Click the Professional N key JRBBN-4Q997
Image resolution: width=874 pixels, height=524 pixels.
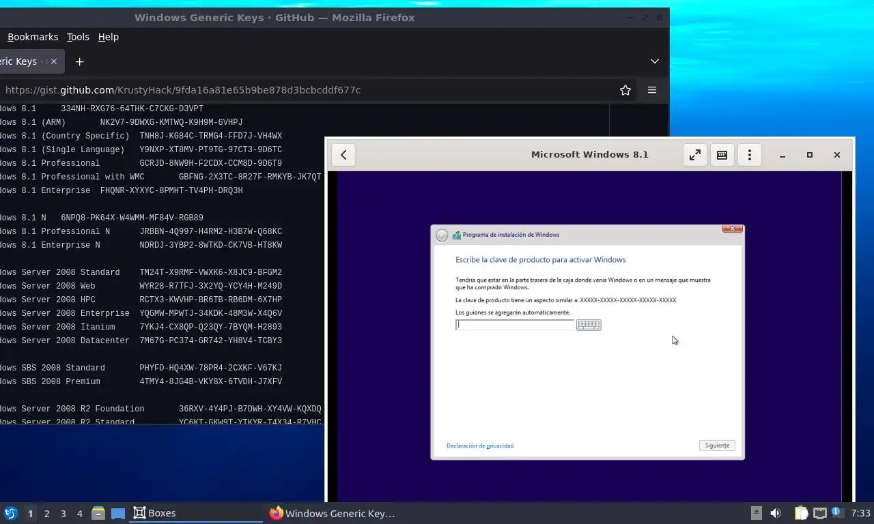211,231
